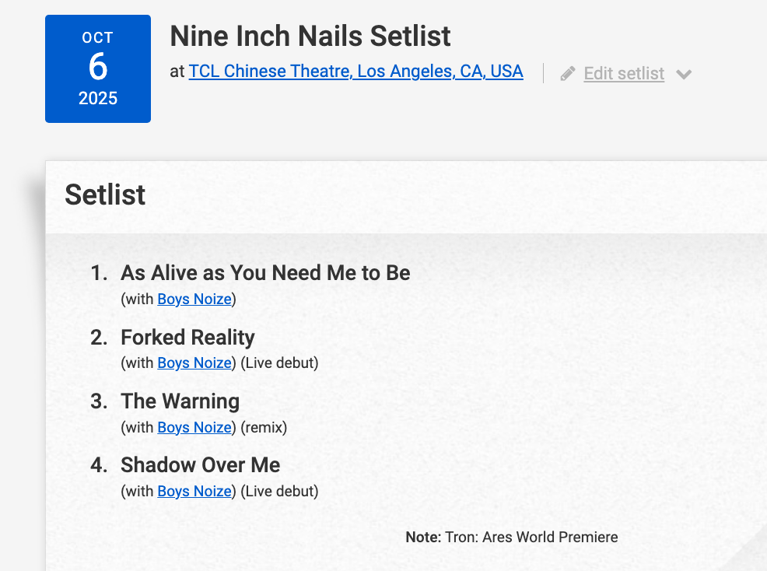The image size is (767, 571).
Task: Open the TCL Chinese Theatre venue link
Action: [355, 72]
